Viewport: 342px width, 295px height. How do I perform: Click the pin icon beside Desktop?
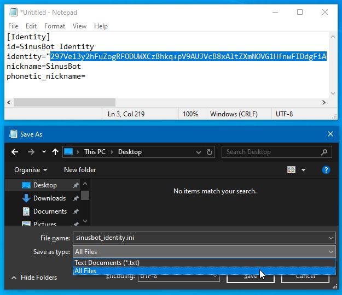tap(76, 185)
